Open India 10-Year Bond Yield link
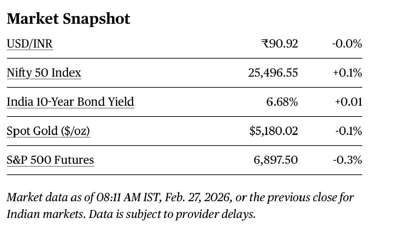 pos(70,102)
